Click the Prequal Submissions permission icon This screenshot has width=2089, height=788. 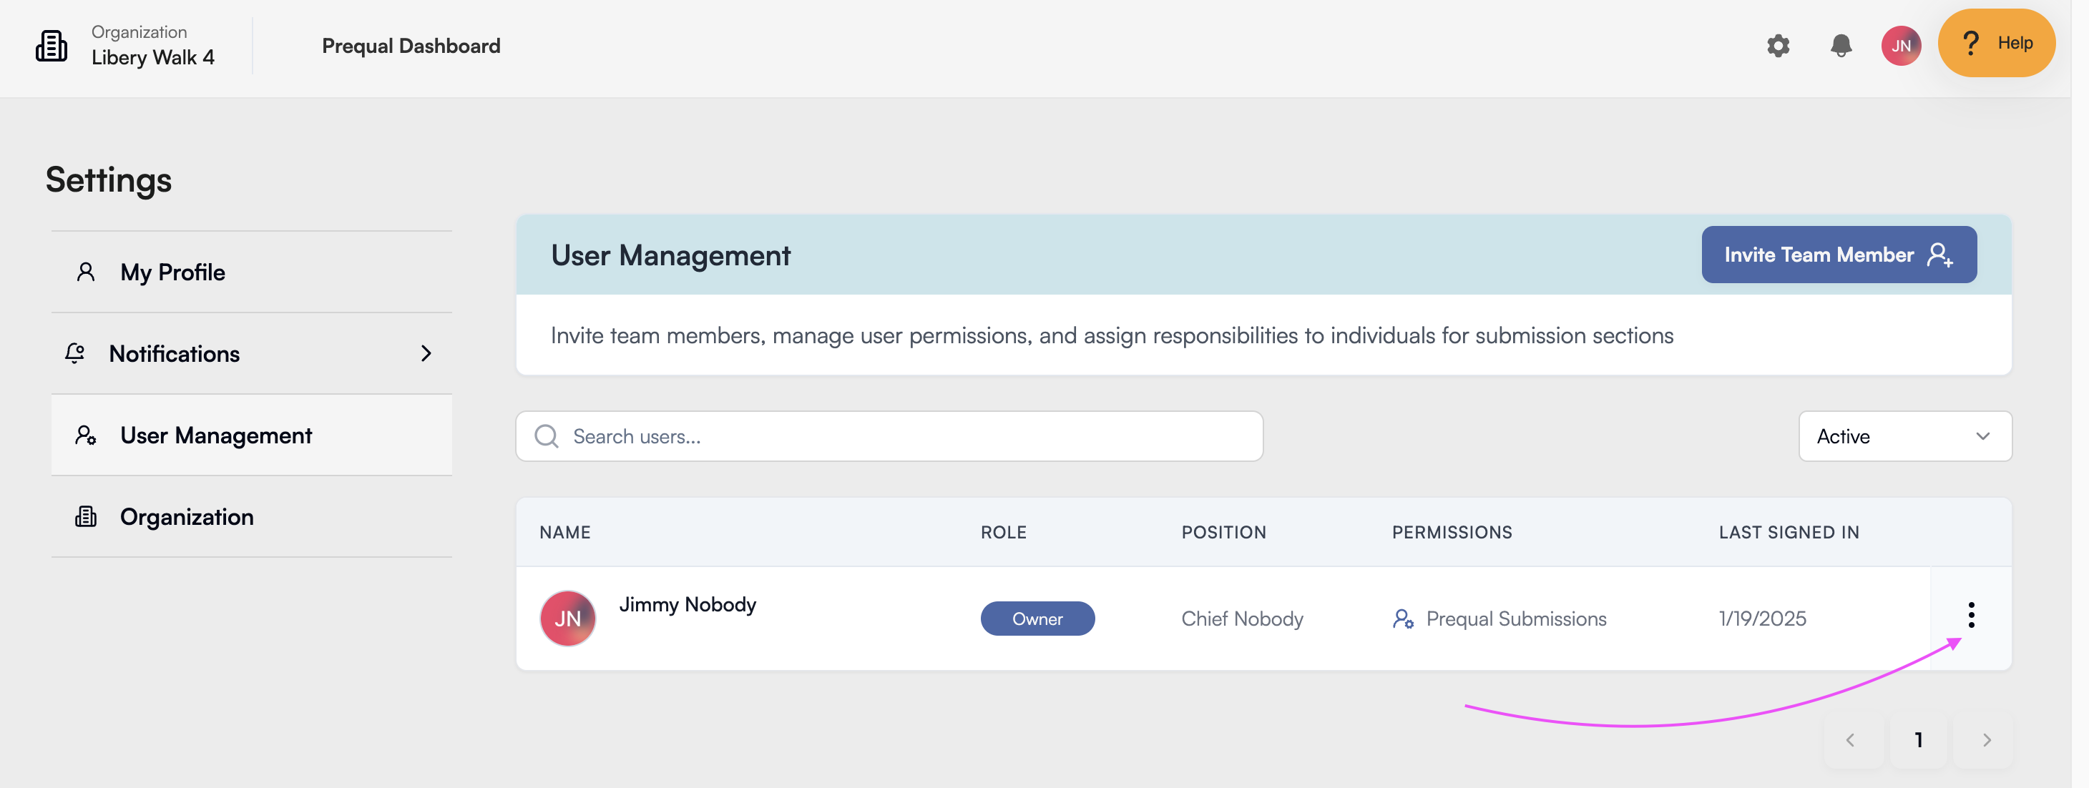(1403, 619)
